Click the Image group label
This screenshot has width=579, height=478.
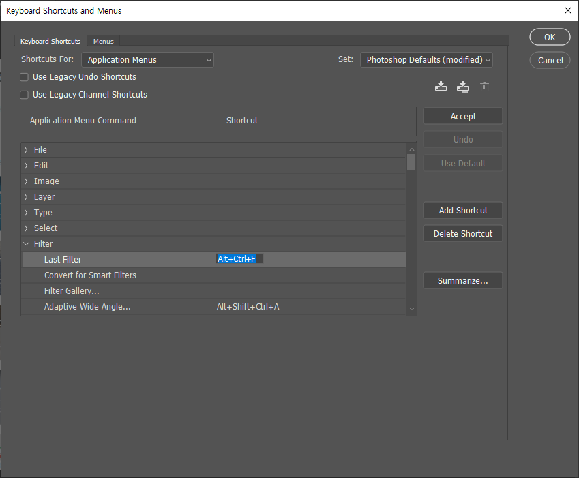[46, 181]
